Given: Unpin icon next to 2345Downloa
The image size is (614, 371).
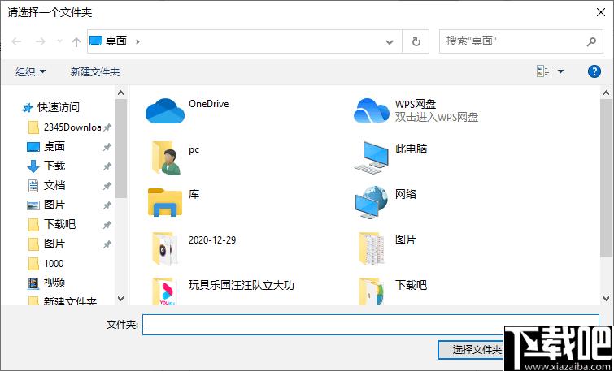Looking at the screenshot, I should (x=107, y=127).
